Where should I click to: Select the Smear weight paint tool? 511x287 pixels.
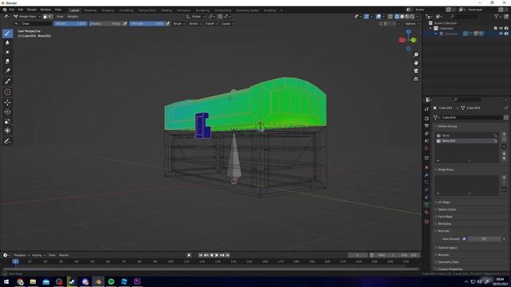7,61
